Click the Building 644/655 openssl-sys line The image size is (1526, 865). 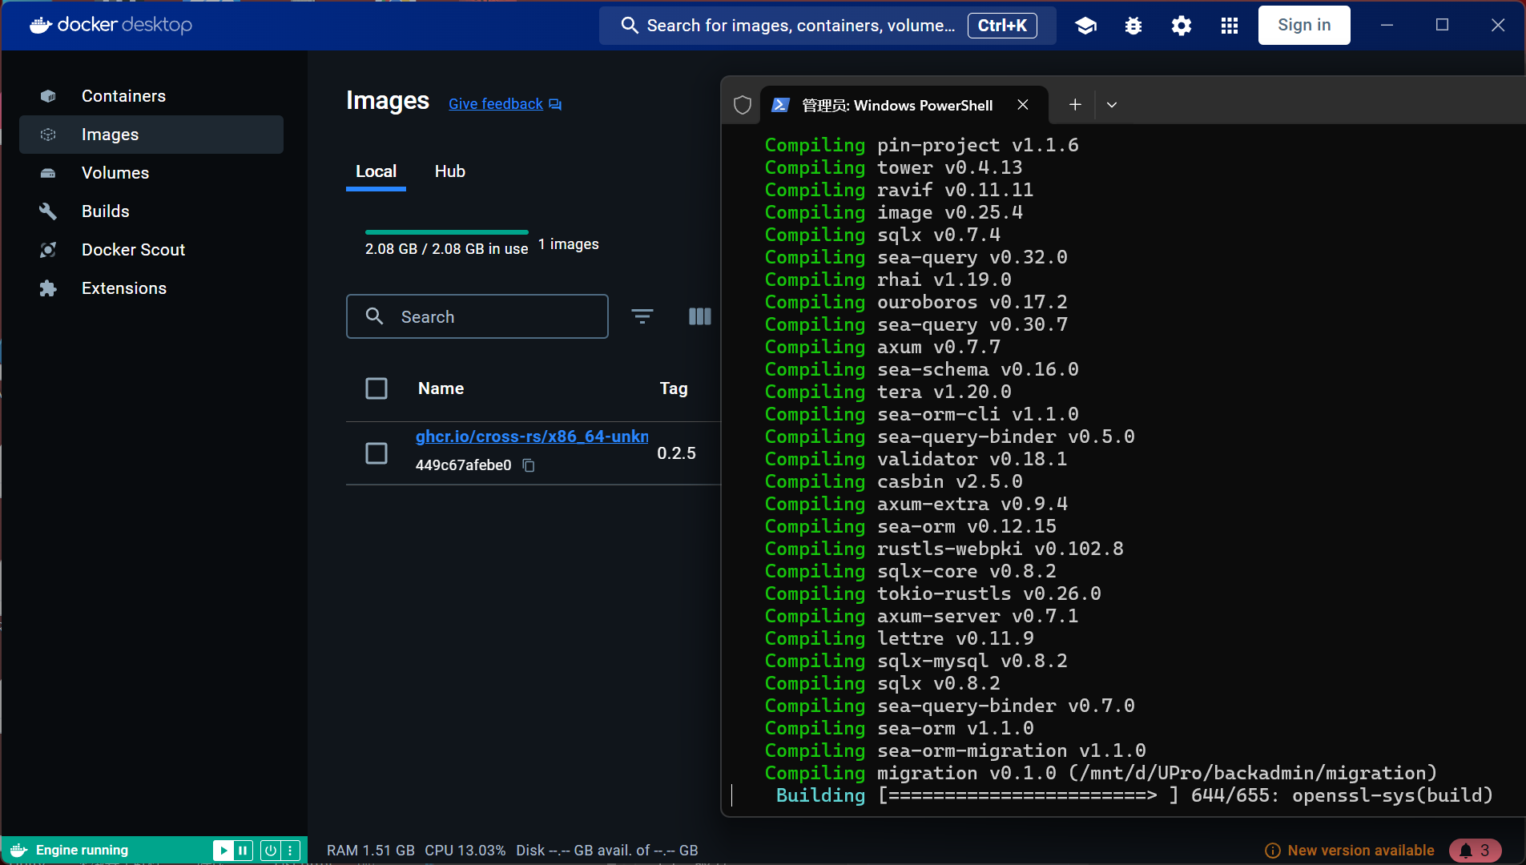pos(1134,795)
